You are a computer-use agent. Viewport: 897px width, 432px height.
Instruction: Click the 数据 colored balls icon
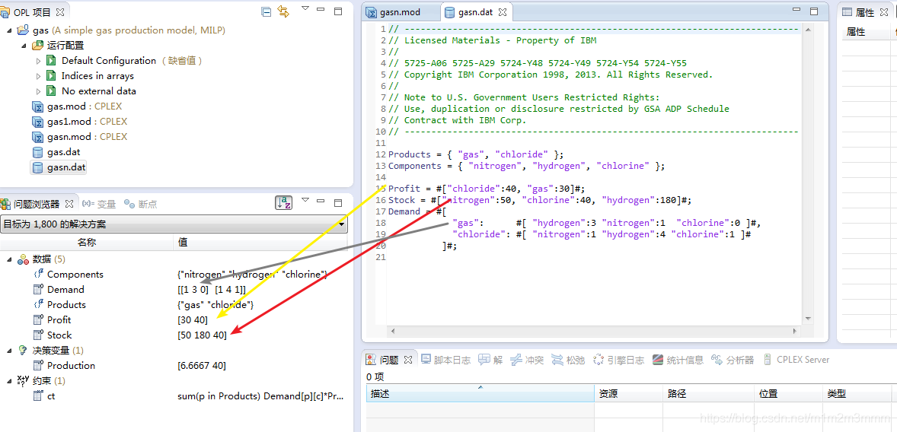point(23,259)
